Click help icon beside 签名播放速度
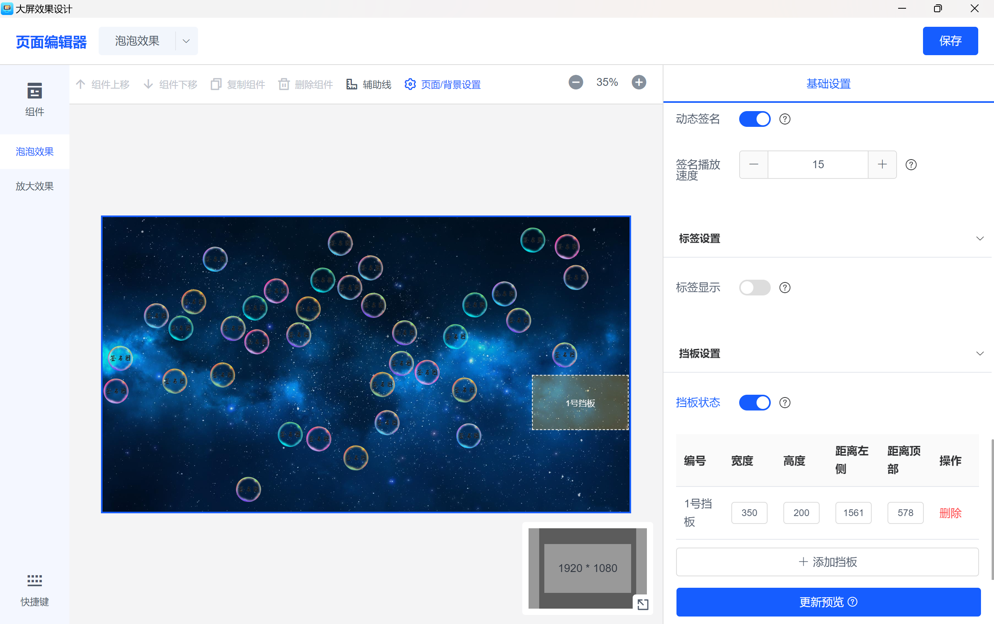The height and width of the screenshot is (624, 994). coord(911,165)
